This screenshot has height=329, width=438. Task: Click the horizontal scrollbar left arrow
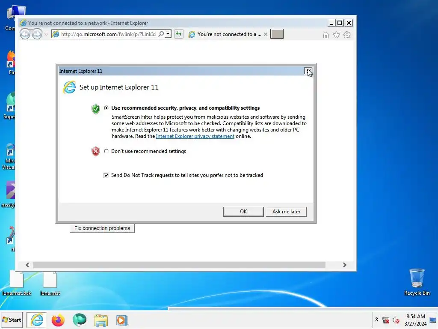pos(27,265)
